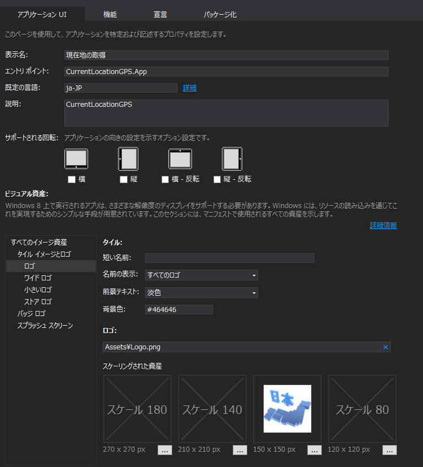Viewport: 423px width, 467px height.
Task: Select the 150 x 150 Japan map thumbnail
Action: coord(287,409)
